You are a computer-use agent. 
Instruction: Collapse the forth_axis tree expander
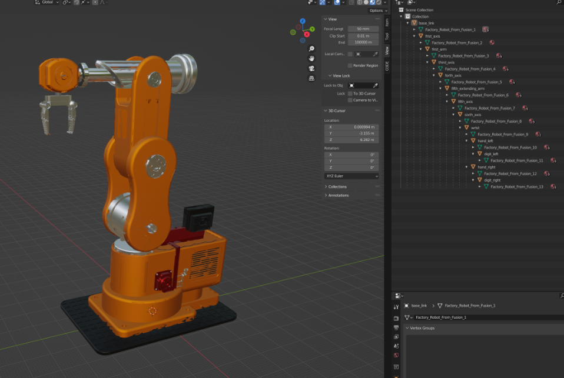click(x=434, y=75)
